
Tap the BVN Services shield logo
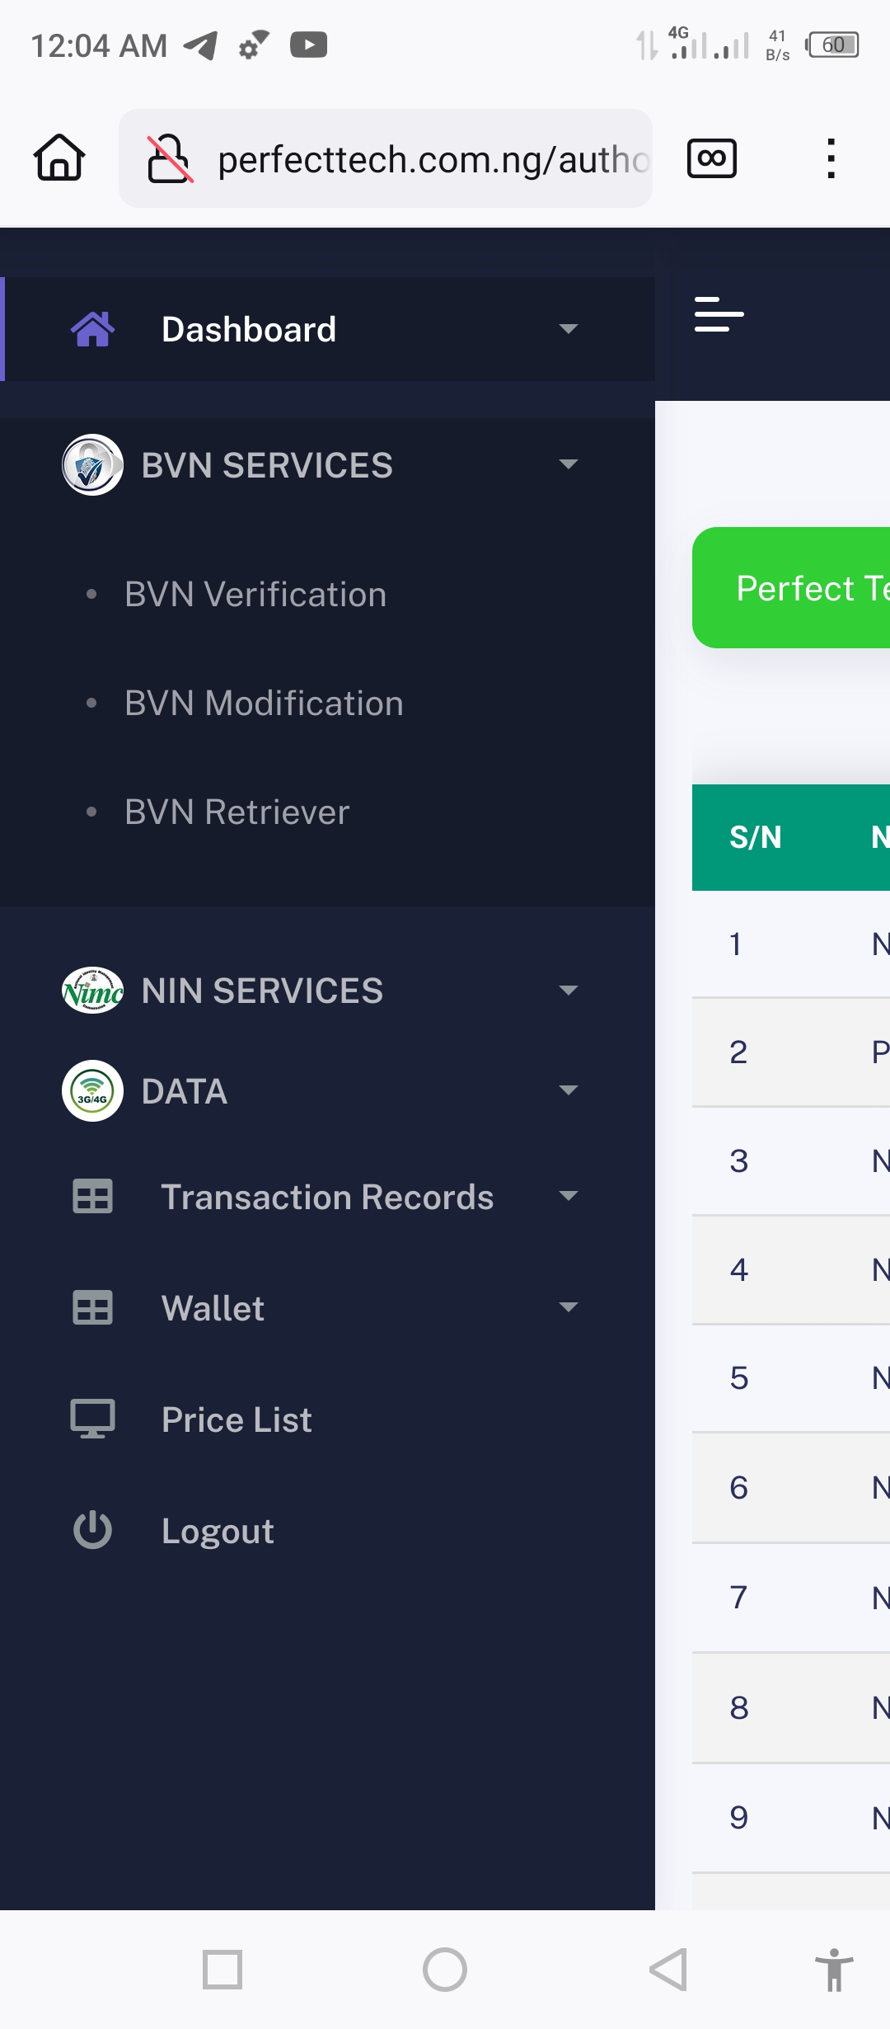tap(92, 464)
